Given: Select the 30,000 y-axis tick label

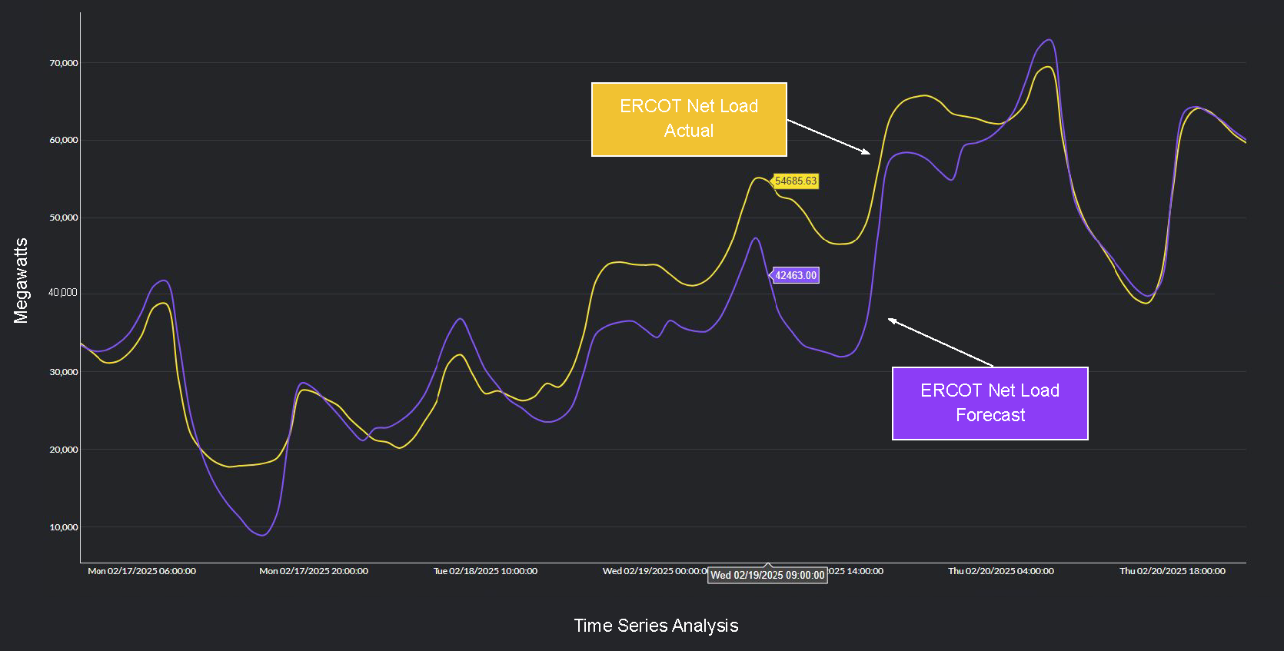Looking at the screenshot, I should click(64, 372).
